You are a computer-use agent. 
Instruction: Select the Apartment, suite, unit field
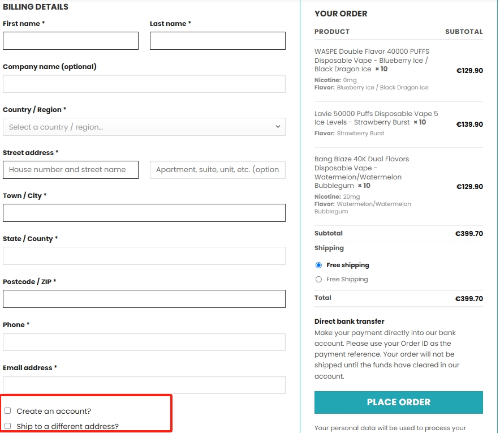218,170
